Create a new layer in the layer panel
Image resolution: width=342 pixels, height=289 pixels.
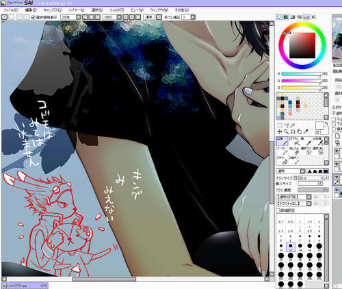point(338,136)
